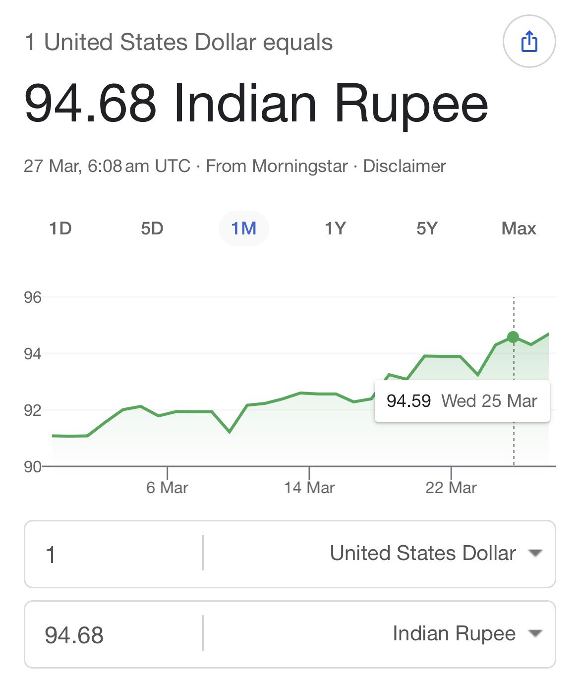Select the 1M range tab
This screenshot has width=580, height=678.
tap(244, 228)
